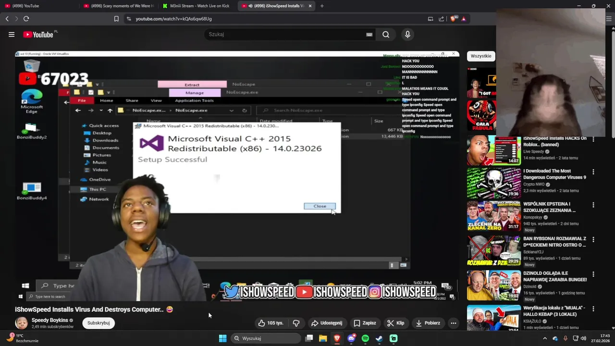Switch to the first YouTube browser tab

(38, 6)
